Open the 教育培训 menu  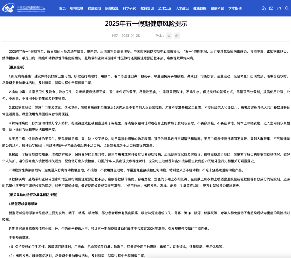click(x=147, y=8)
